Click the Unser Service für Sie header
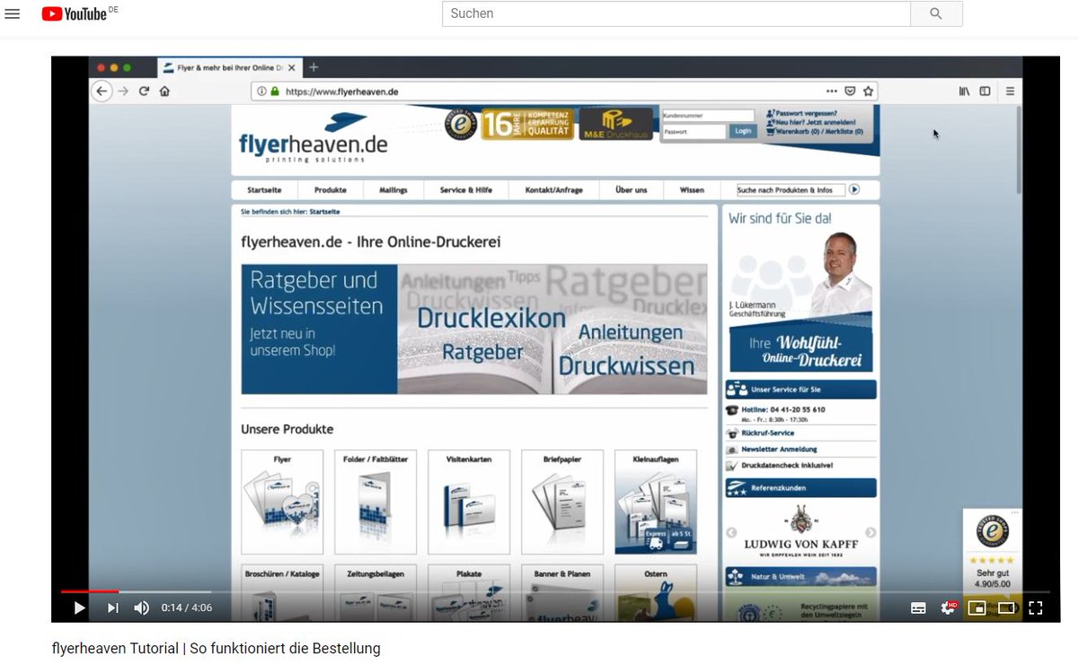This screenshot has width=1078, height=664. pyautogui.click(x=801, y=389)
